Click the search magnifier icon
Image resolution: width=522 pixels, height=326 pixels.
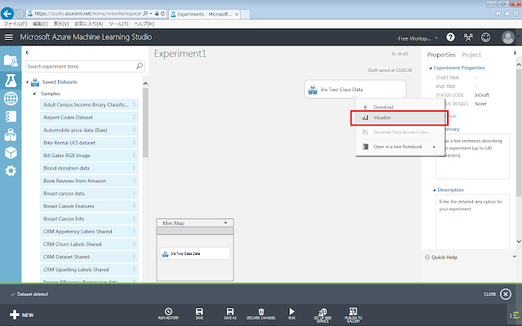[139, 66]
